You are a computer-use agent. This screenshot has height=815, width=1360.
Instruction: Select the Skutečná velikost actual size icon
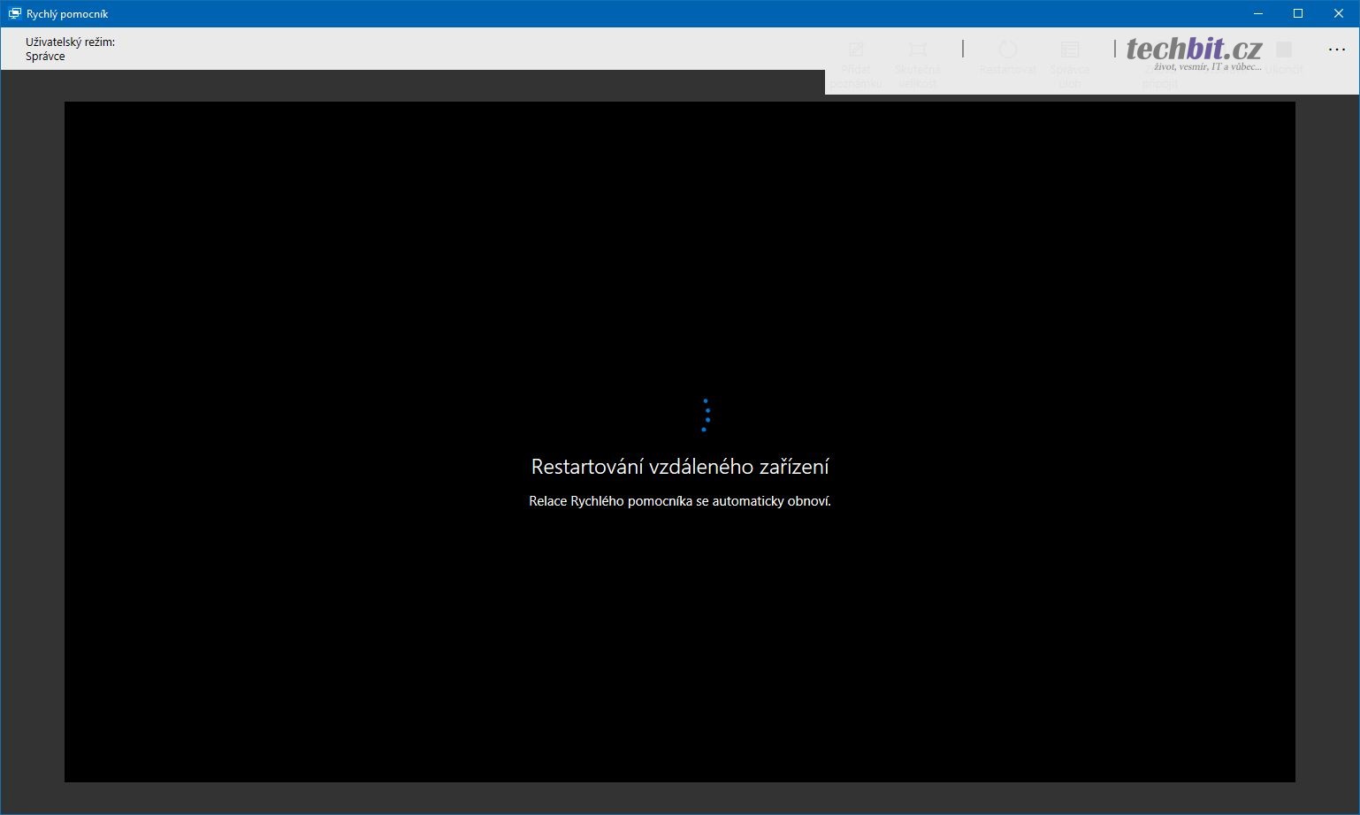918,50
